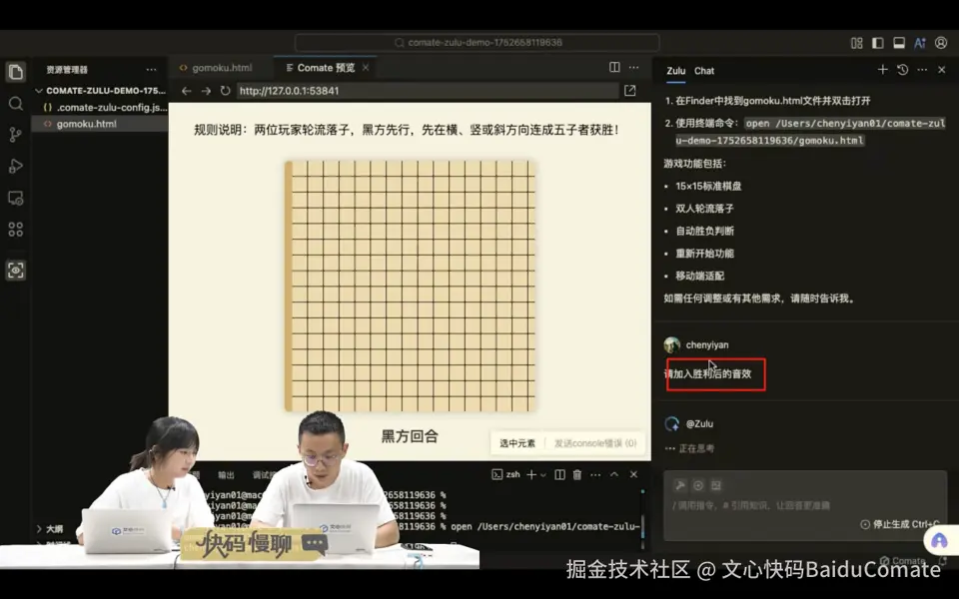Open the Remote Explorer view
The width and height of the screenshot is (959, 599).
(x=16, y=198)
